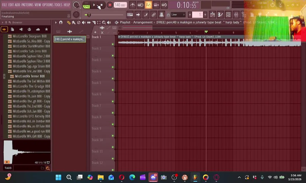306x183 pixels.
Task: Toggle playlist magnet snap icon
Action: tap(61, 23)
